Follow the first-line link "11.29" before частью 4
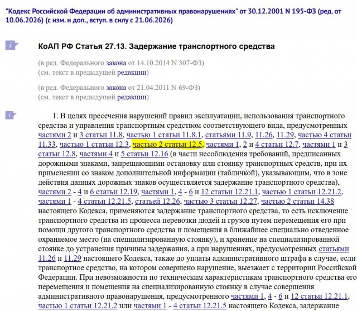 pos(285,135)
